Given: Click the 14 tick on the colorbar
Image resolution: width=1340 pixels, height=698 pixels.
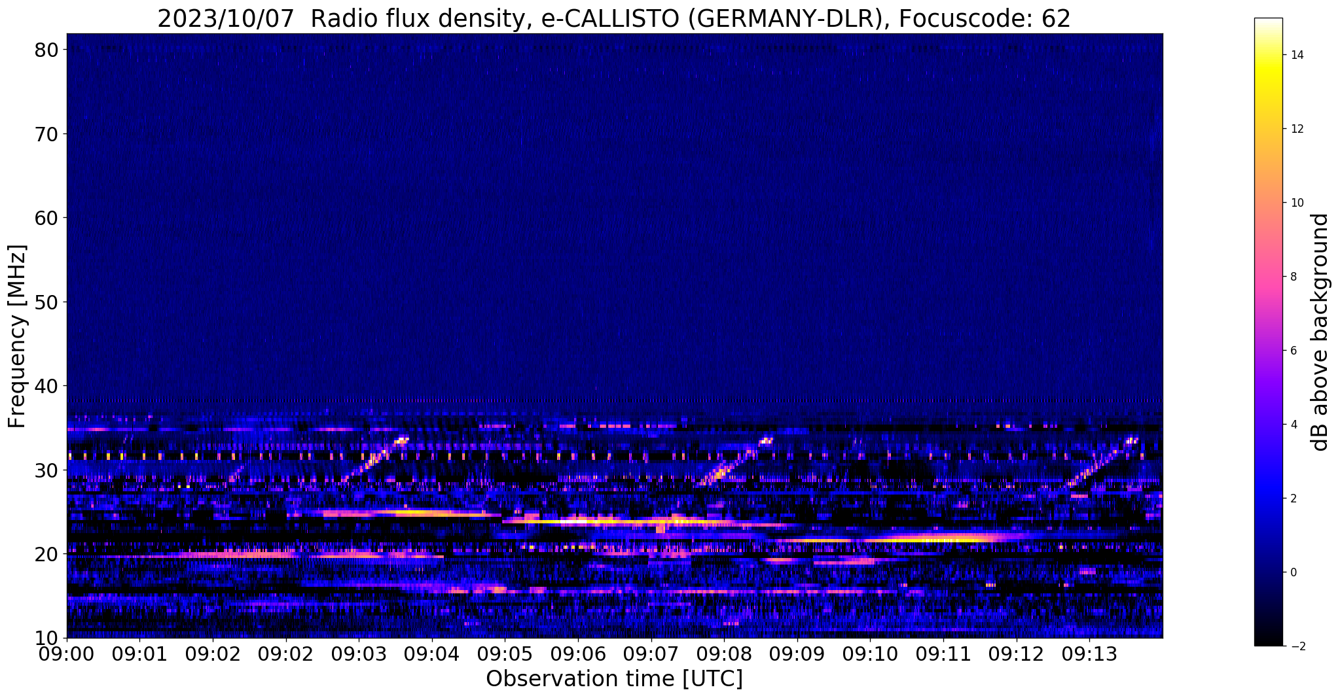Looking at the screenshot, I should pos(1296,55).
